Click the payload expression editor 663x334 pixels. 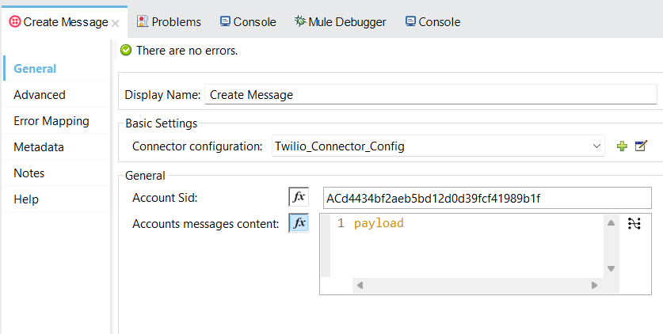[467, 245]
